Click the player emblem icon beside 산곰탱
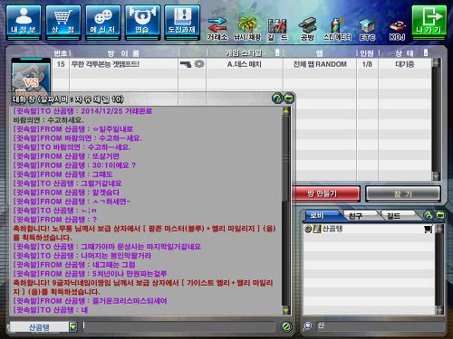453x339 pixels. click(316, 229)
